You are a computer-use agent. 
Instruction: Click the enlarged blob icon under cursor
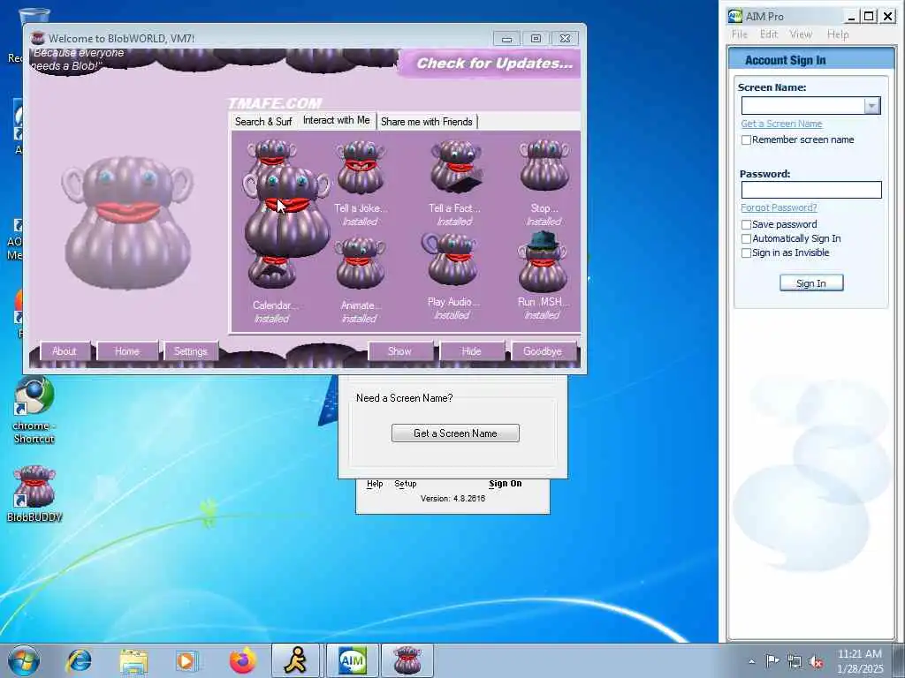coord(287,211)
